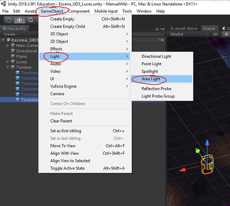
Task: Choose Set as first sibling
Action: (85, 131)
